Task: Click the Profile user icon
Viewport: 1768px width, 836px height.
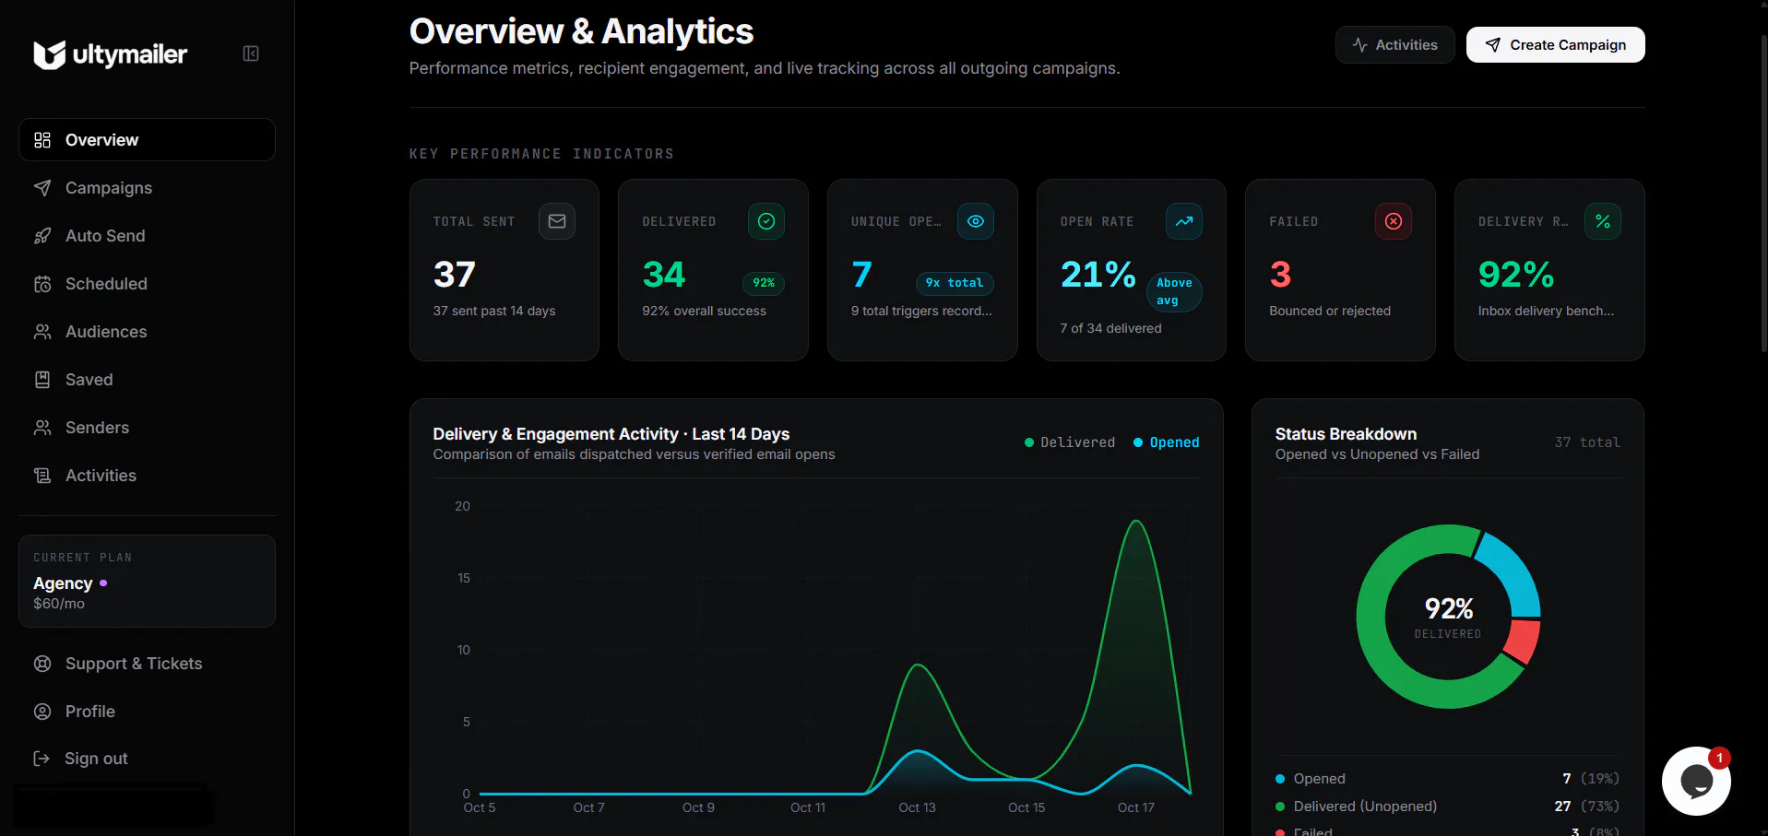Action: (x=42, y=712)
